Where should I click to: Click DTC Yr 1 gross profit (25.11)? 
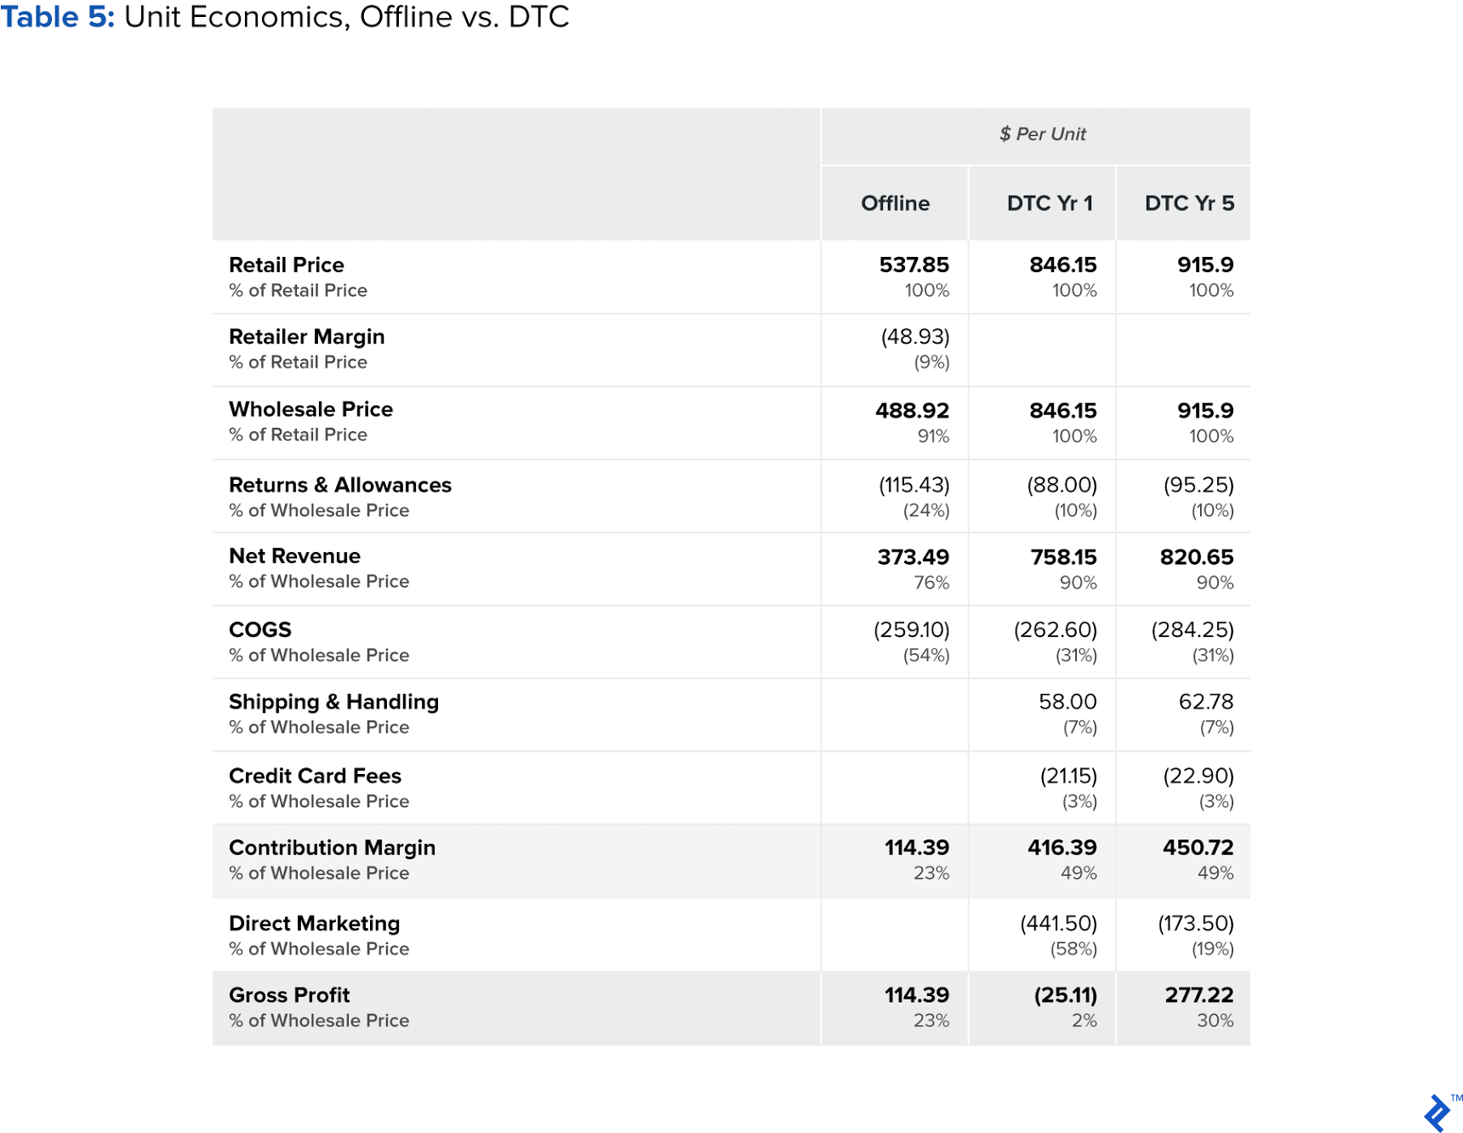tap(1066, 995)
